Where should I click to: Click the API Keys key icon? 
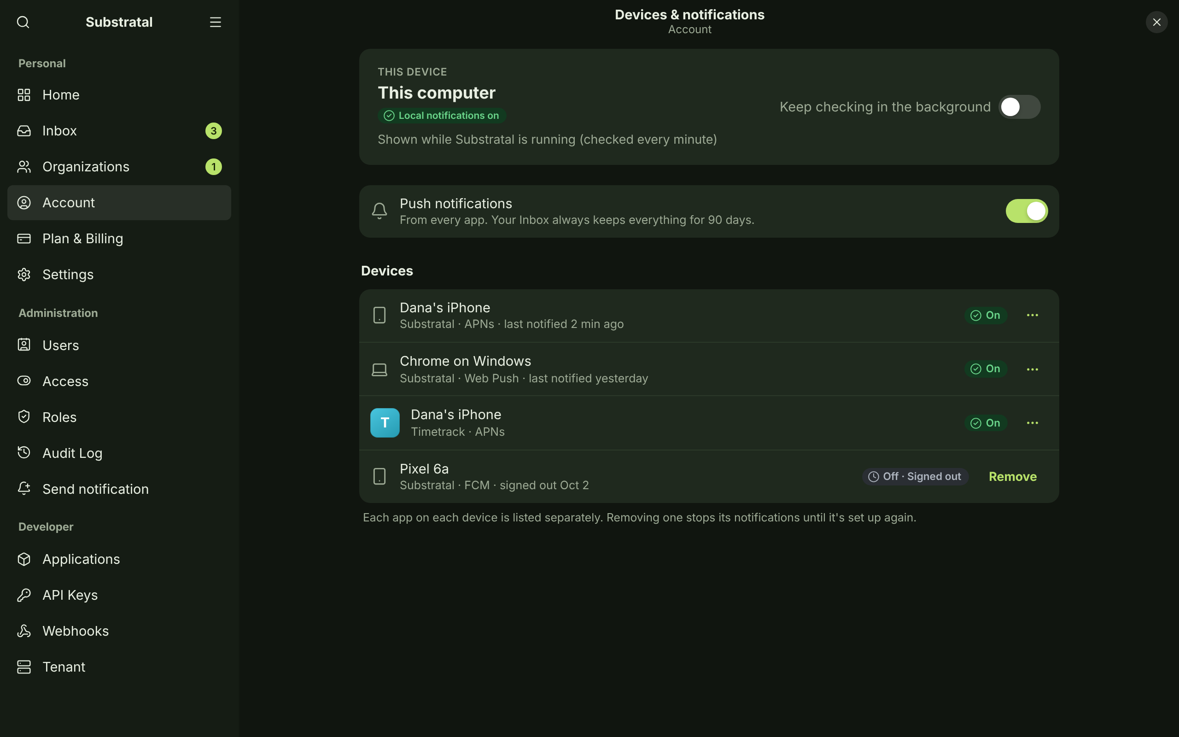(x=24, y=595)
